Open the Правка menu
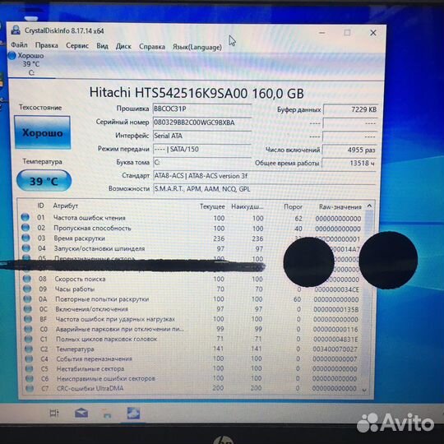The height and width of the screenshot is (444, 444). click(x=46, y=45)
